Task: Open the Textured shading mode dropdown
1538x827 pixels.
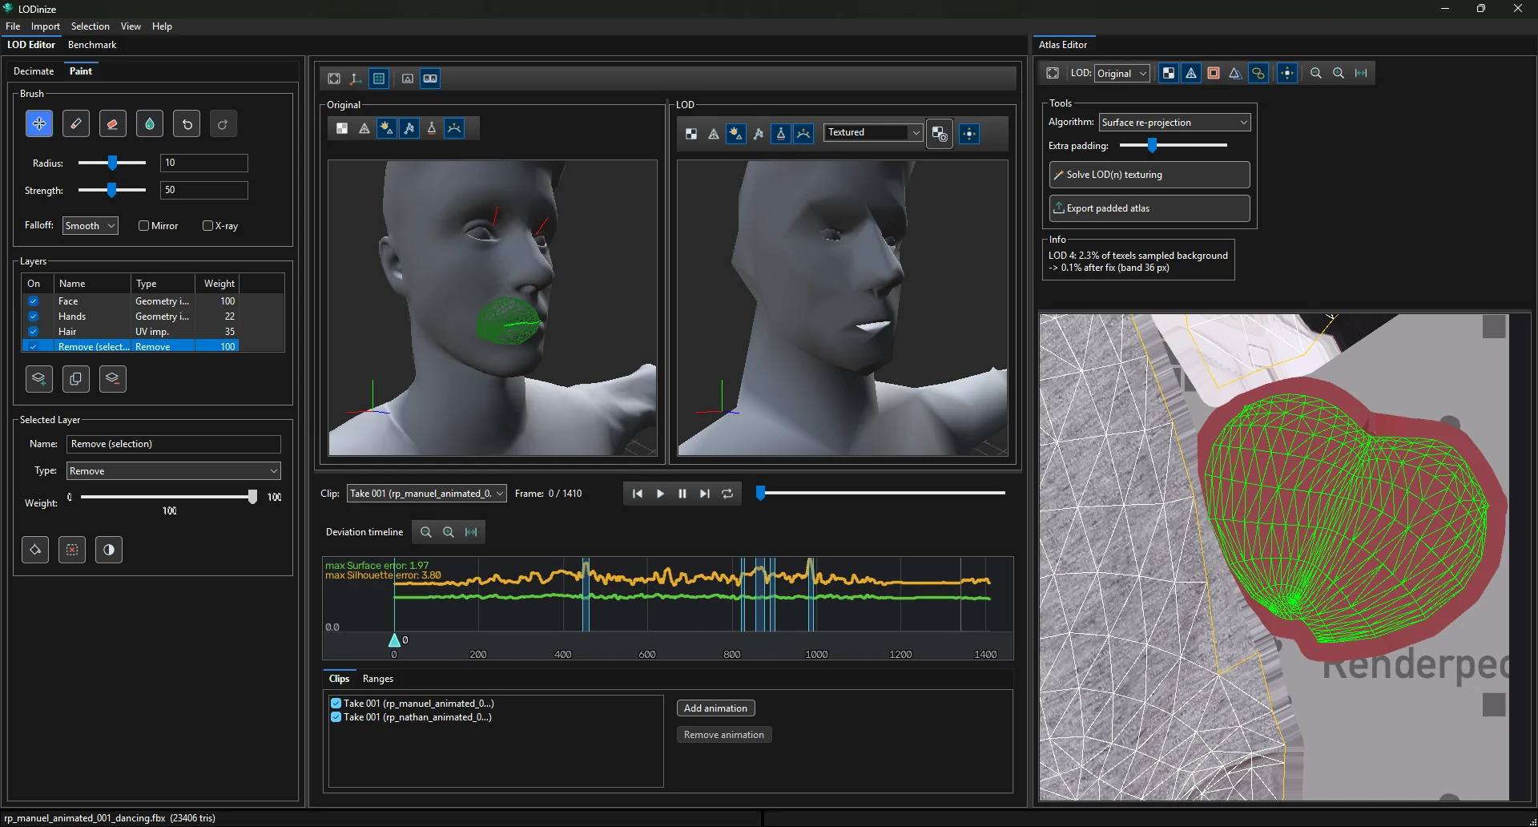Action: (874, 132)
